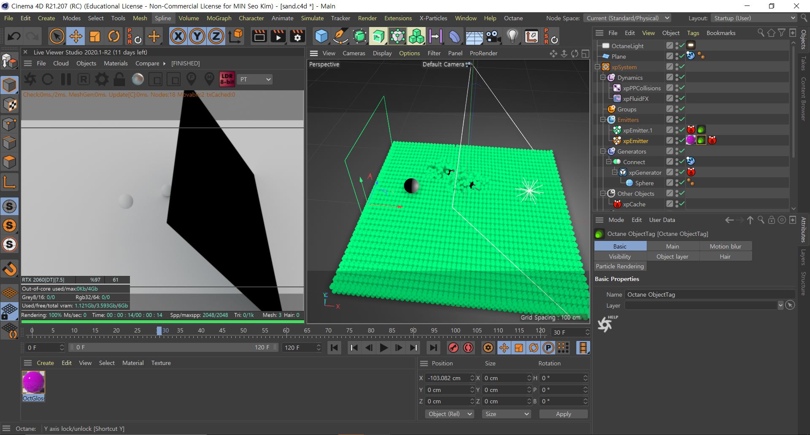Open Tags menu in Object Manager

(693, 33)
